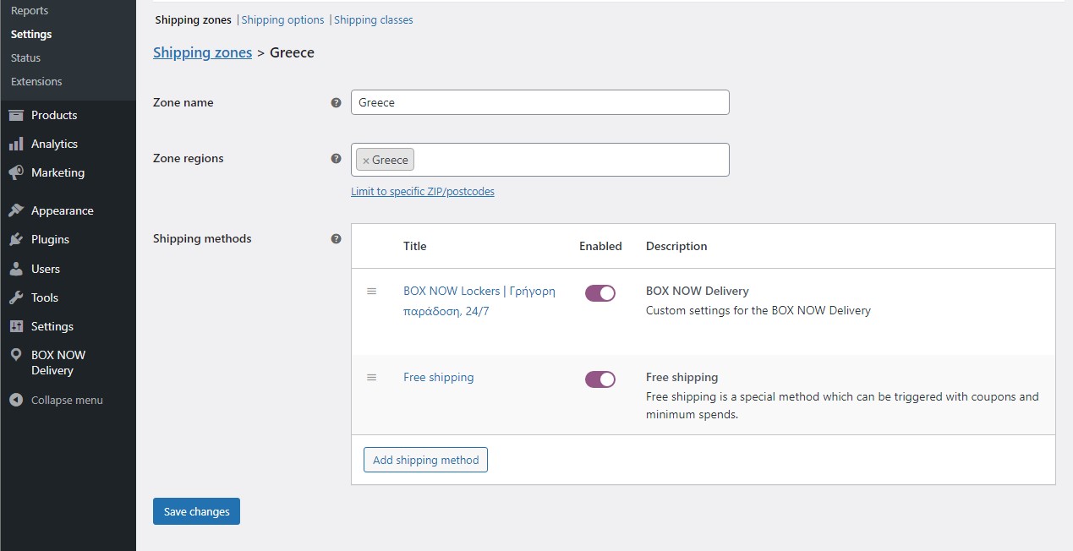Viewport: 1073px width, 551px height.
Task: Click the help icon beside Shipping methods
Action: pos(336,238)
